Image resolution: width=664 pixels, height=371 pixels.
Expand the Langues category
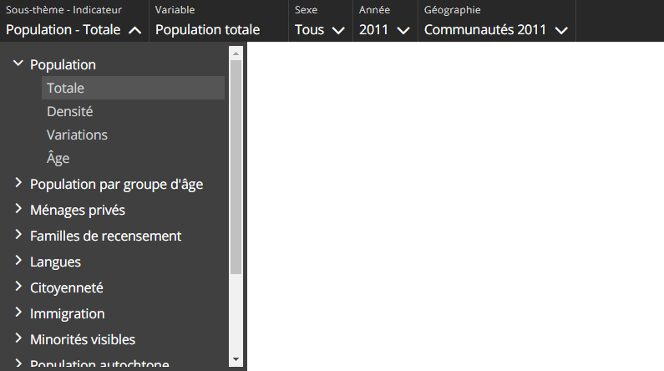18,262
